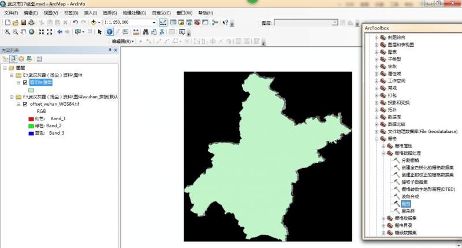
Task: Undo the last action
Action: pyautogui.click(x=76, y=23)
